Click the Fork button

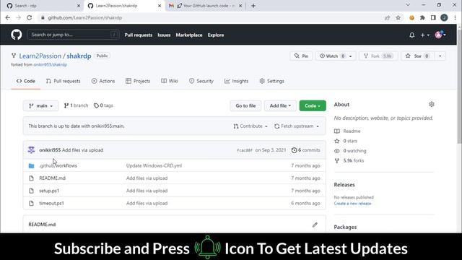point(378,56)
